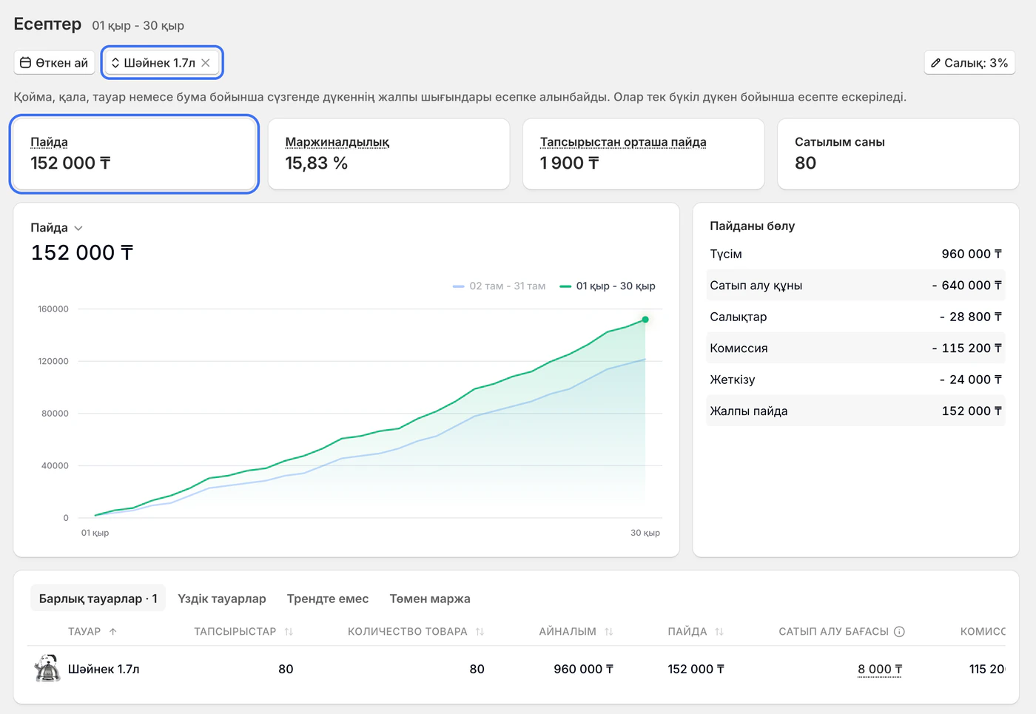Click the Шәйнек 1.7л product thumbnail
This screenshot has height=714, width=1036.
tap(47, 668)
